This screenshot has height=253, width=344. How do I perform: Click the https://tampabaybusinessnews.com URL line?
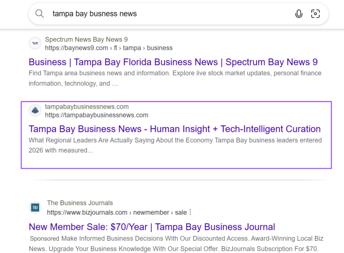coord(96,115)
